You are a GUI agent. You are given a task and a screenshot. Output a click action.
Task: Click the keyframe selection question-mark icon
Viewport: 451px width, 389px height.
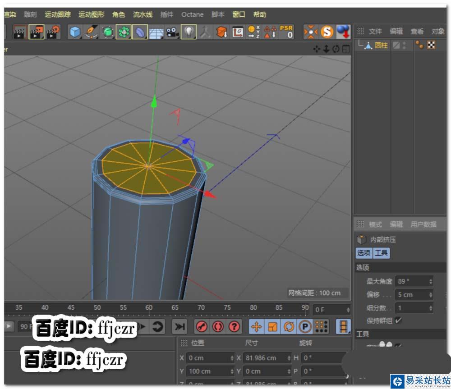click(234, 327)
